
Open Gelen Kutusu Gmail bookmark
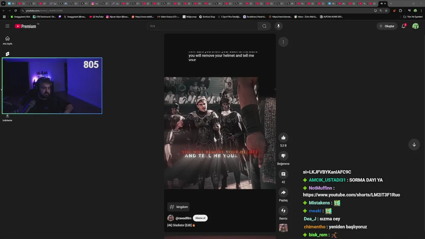coord(168,17)
